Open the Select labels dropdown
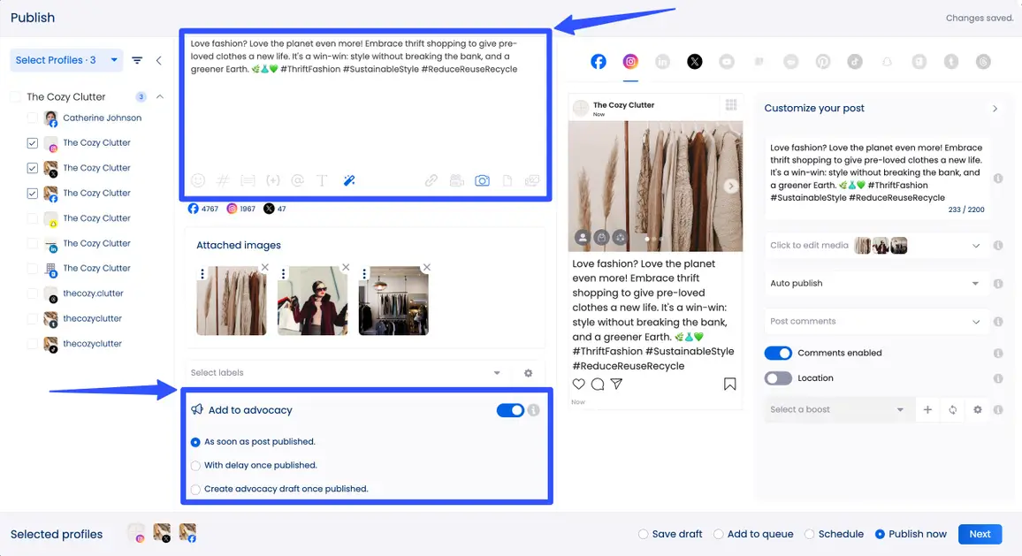The height and width of the screenshot is (556, 1022). click(346, 373)
